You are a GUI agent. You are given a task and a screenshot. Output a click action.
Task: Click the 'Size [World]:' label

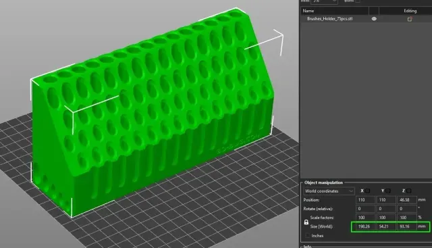[x=321, y=226]
